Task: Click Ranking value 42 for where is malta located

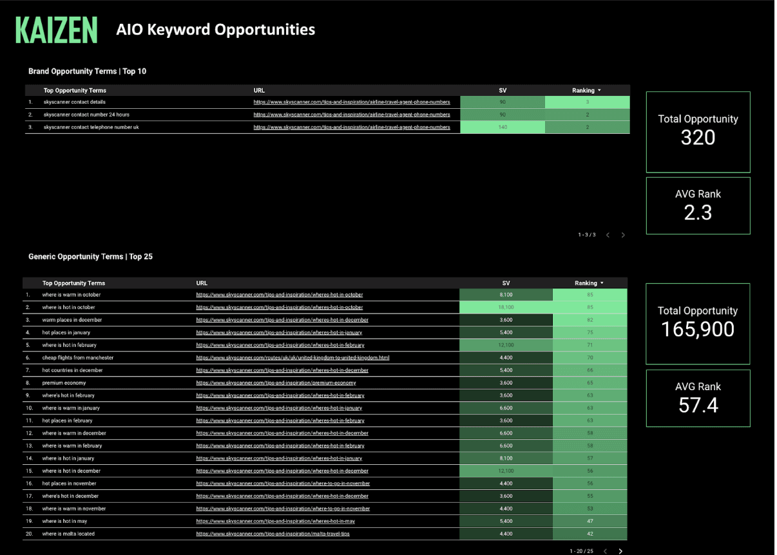Action: [x=590, y=534]
